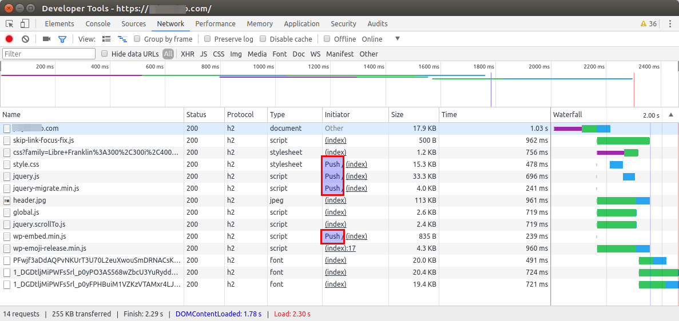This screenshot has height=321, width=679.
Task: Enable the Preserve log checkbox
Action: 208,39
